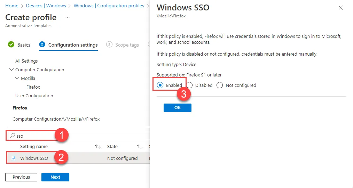Click the Firefox bold section heading
Viewport: 353px width, 188px height.
pos(20,108)
